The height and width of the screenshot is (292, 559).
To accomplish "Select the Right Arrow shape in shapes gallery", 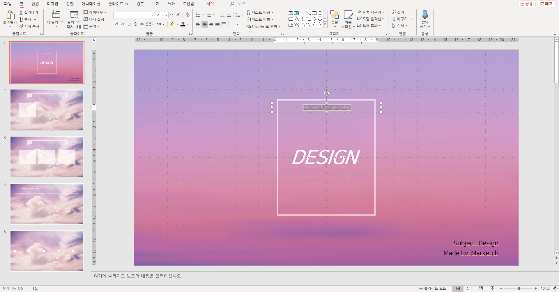I will click(314, 19).
